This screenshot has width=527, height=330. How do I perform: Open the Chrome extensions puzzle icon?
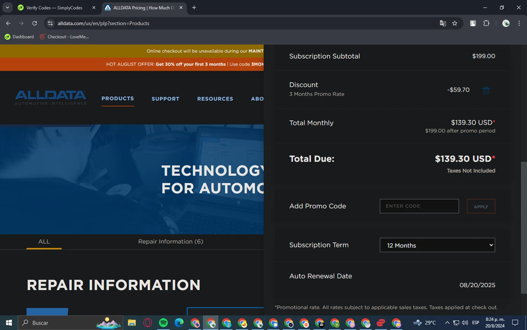tap(486, 23)
